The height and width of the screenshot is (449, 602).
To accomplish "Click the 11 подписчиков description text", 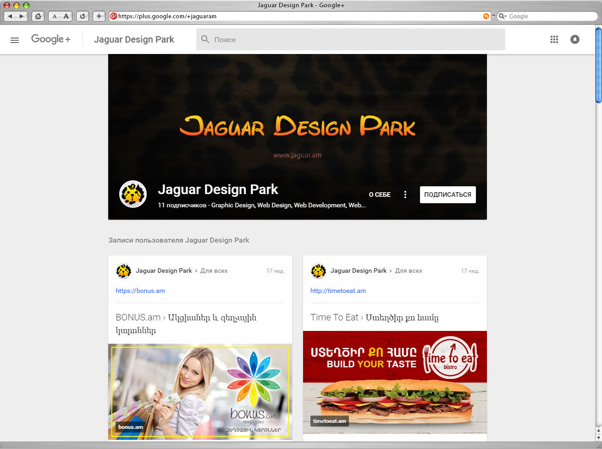I will pos(262,205).
